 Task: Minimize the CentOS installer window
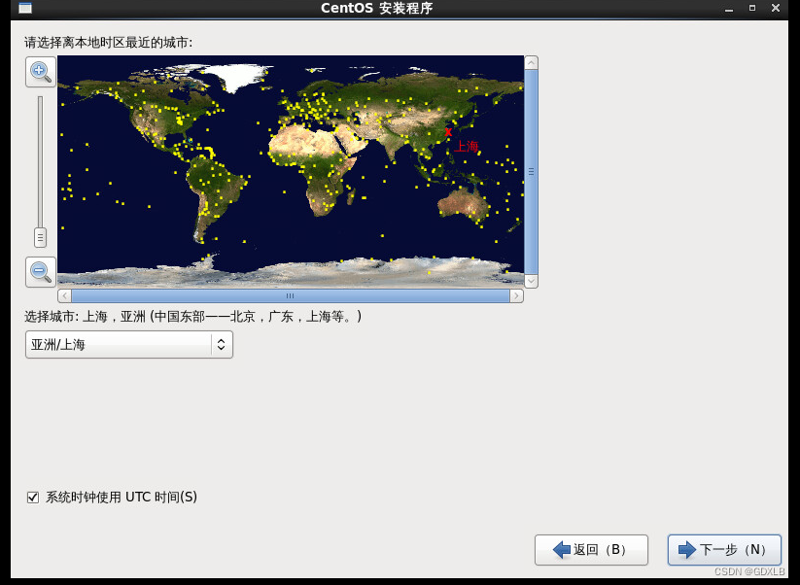point(729,9)
